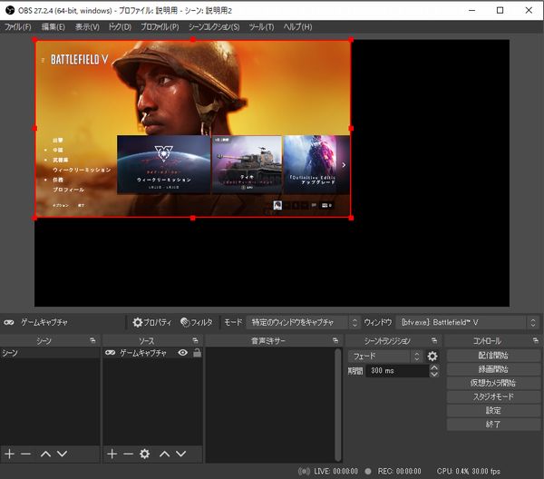Open 設定 settings button
The width and height of the screenshot is (544, 479).
[x=493, y=410]
